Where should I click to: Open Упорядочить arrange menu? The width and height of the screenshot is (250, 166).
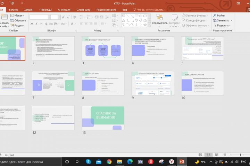(160, 20)
